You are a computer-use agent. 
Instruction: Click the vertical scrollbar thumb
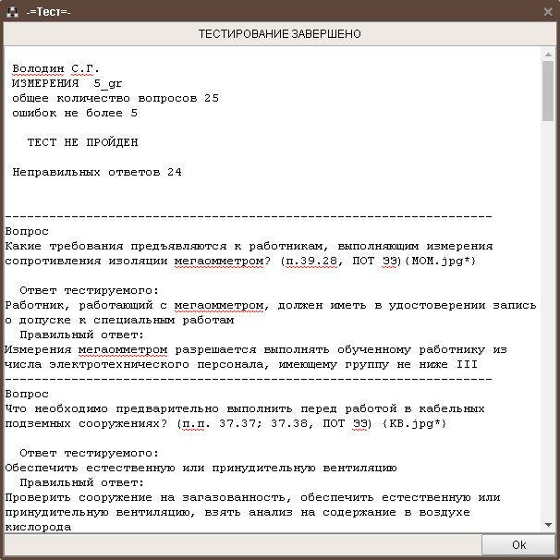(547, 91)
